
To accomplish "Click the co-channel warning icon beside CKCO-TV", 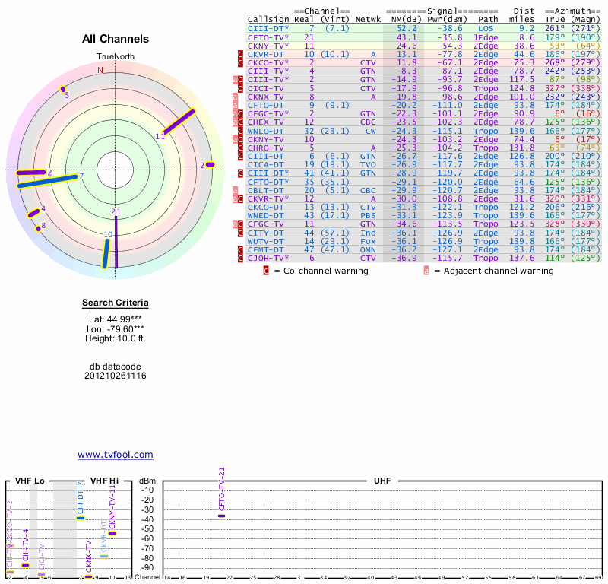I will (x=241, y=62).
